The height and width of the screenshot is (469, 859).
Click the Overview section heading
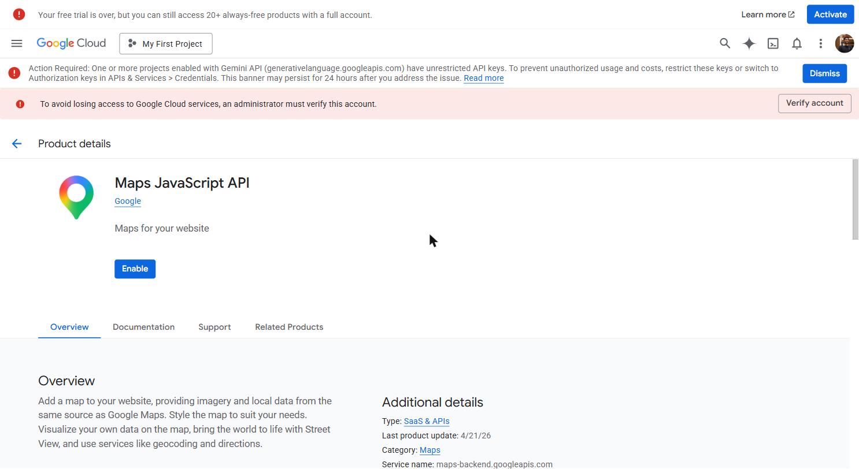pos(66,381)
